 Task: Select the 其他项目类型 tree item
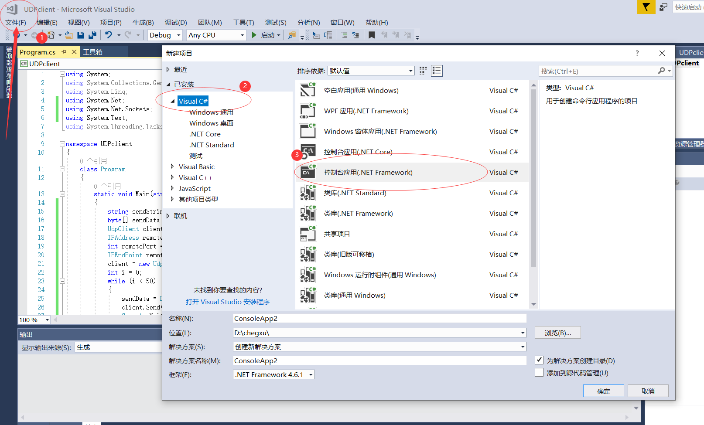tap(198, 199)
